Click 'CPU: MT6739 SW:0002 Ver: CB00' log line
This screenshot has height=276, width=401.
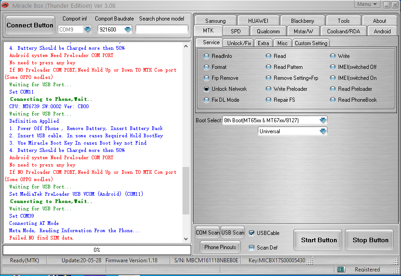pos(49,106)
